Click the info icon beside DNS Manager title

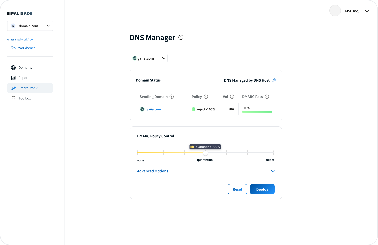181,37
